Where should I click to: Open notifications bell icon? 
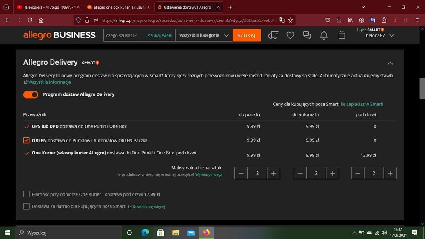coord(324,35)
